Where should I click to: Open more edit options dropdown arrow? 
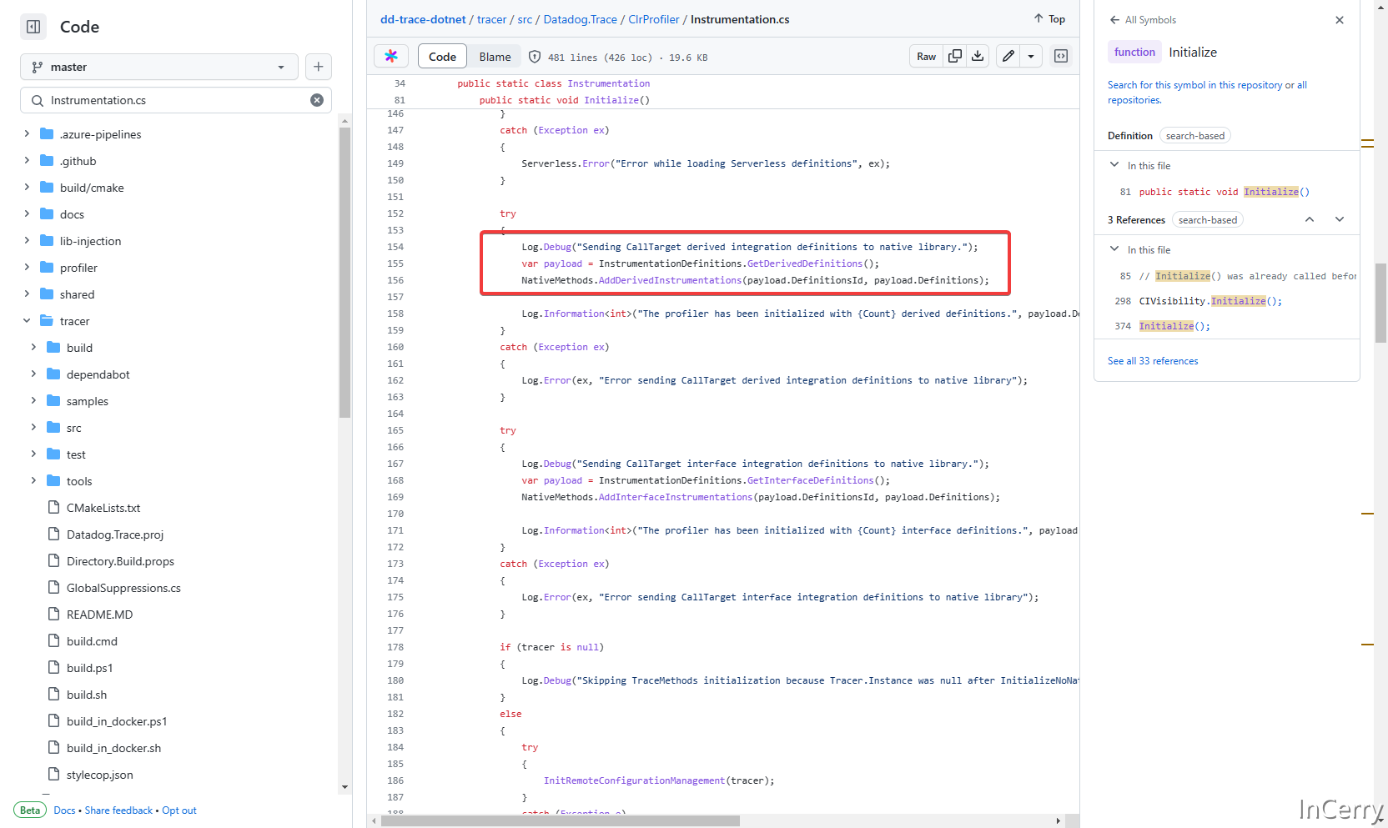pyautogui.click(x=1031, y=57)
